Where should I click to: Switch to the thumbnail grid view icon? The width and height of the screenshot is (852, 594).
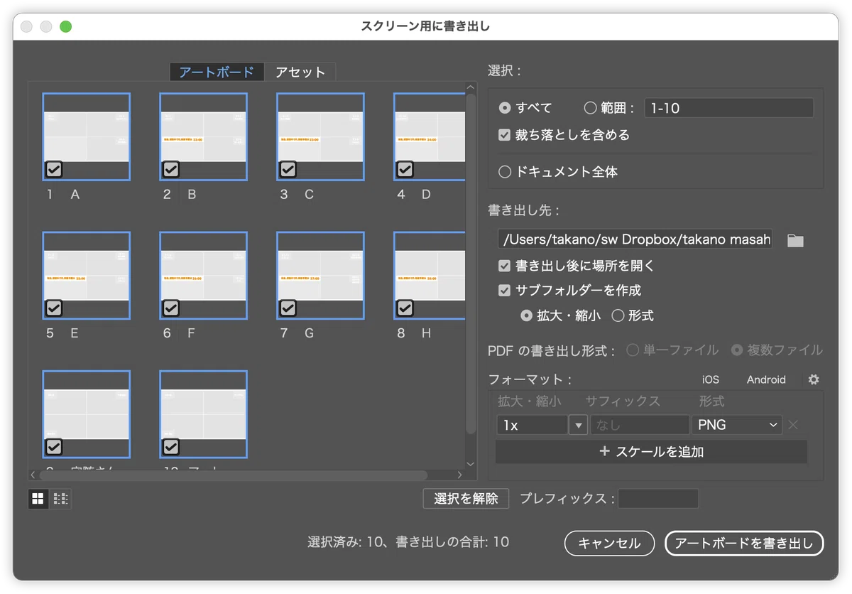pos(38,499)
